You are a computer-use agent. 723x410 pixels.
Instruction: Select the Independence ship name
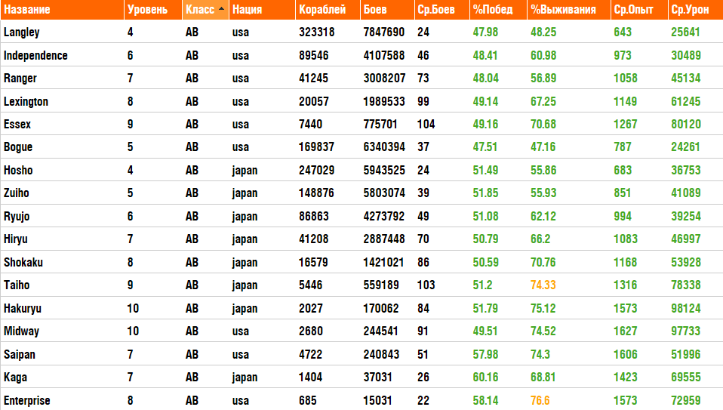tap(35, 55)
